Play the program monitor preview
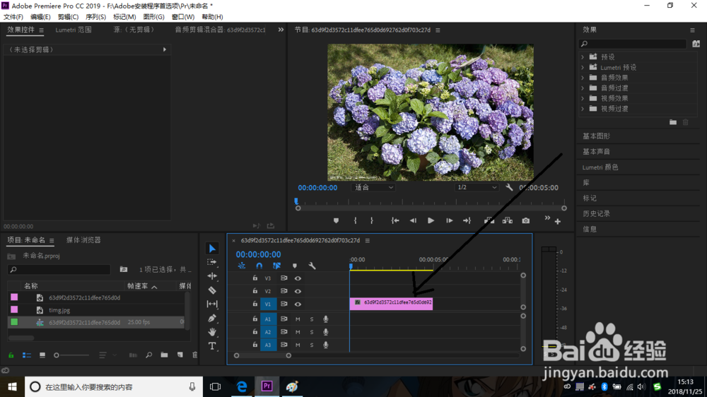The height and width of the screenshot is (397, 707). click(431, 221)
